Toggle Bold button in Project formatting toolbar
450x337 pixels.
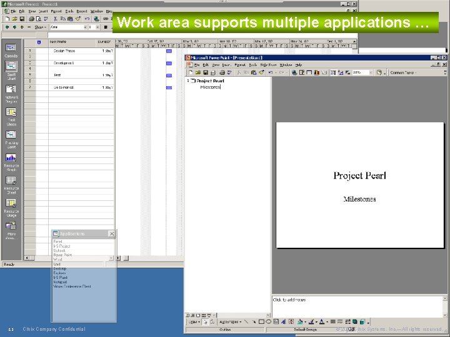tap(106, 27)
